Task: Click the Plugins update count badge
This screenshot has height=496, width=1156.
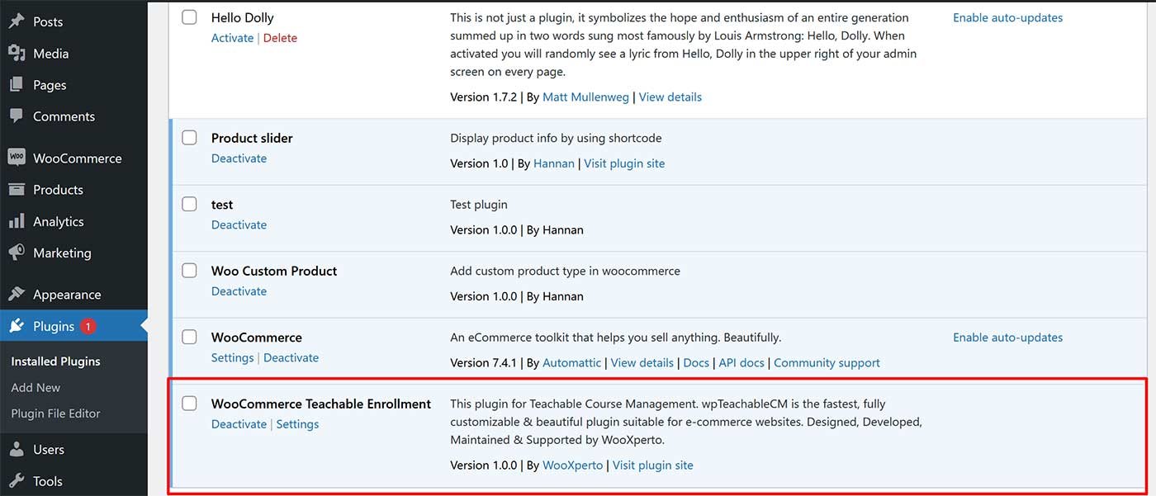Action: click(x=88, y=327)
